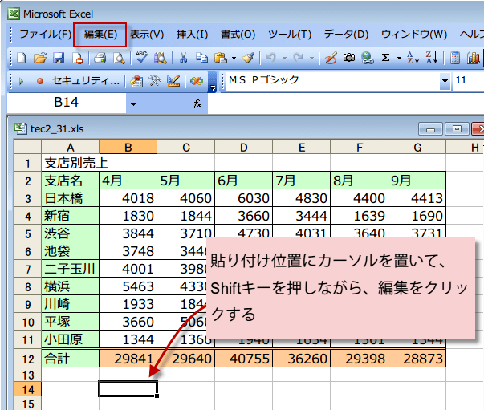Select cell containing 日本橋
Viewport: 484px width, 410px height.
[70, 198]
